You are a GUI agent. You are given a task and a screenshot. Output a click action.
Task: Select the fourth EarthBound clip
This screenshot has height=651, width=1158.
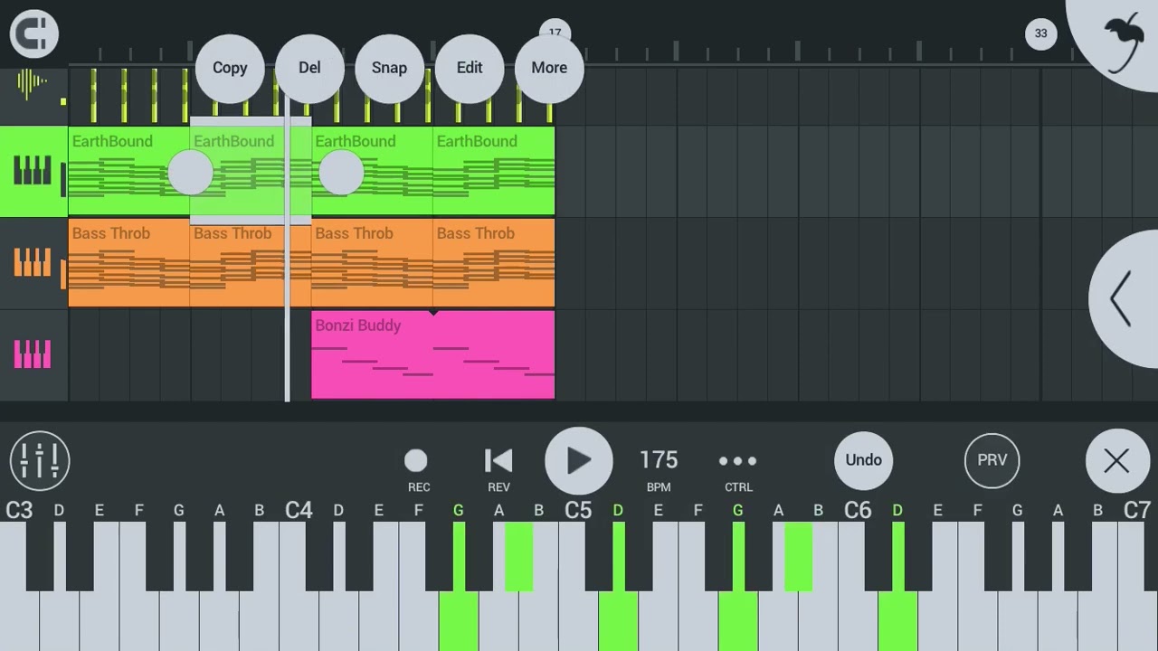coord(494,170)
